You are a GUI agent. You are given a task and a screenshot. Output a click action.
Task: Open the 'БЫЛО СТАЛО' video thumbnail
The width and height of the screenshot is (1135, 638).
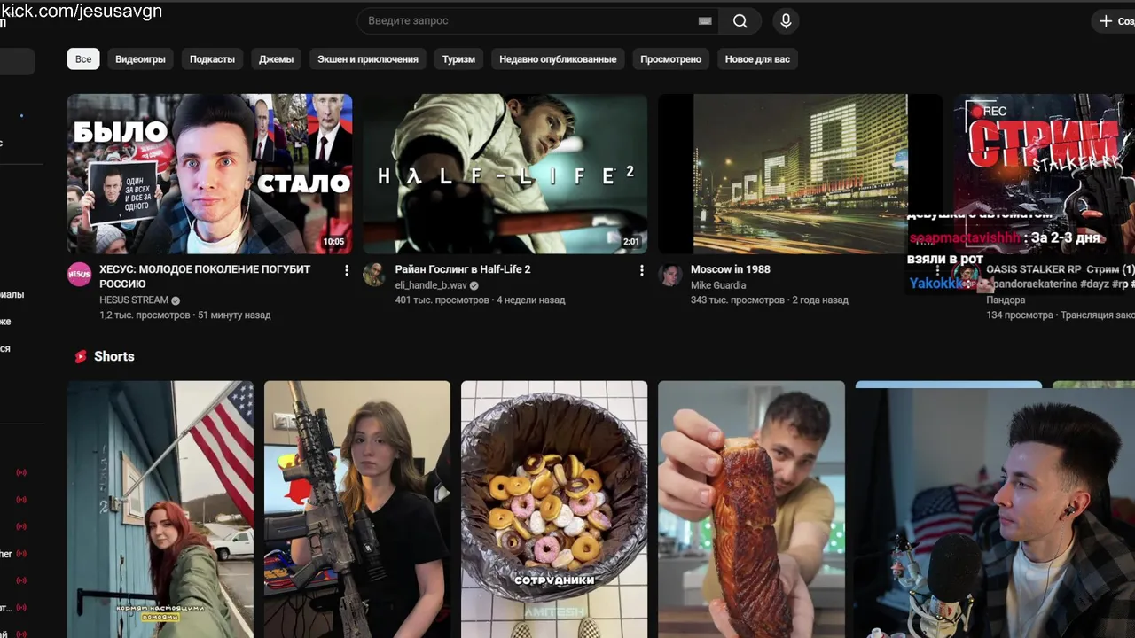209,174
